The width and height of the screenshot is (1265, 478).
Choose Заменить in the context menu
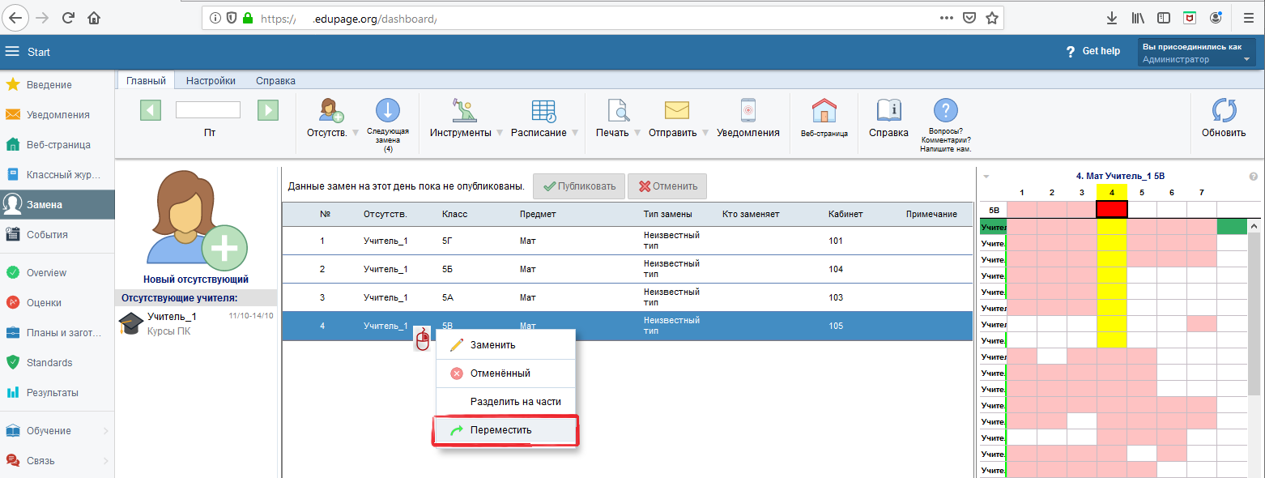[x=505, y=345]
